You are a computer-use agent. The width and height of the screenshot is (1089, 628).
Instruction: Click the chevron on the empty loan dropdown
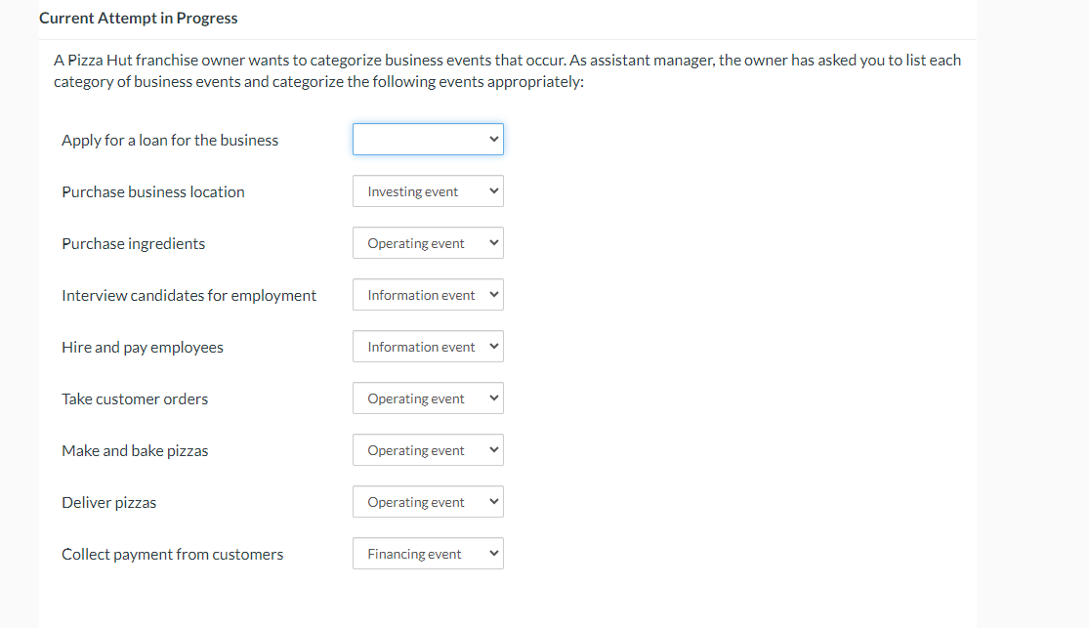(493, 139)
